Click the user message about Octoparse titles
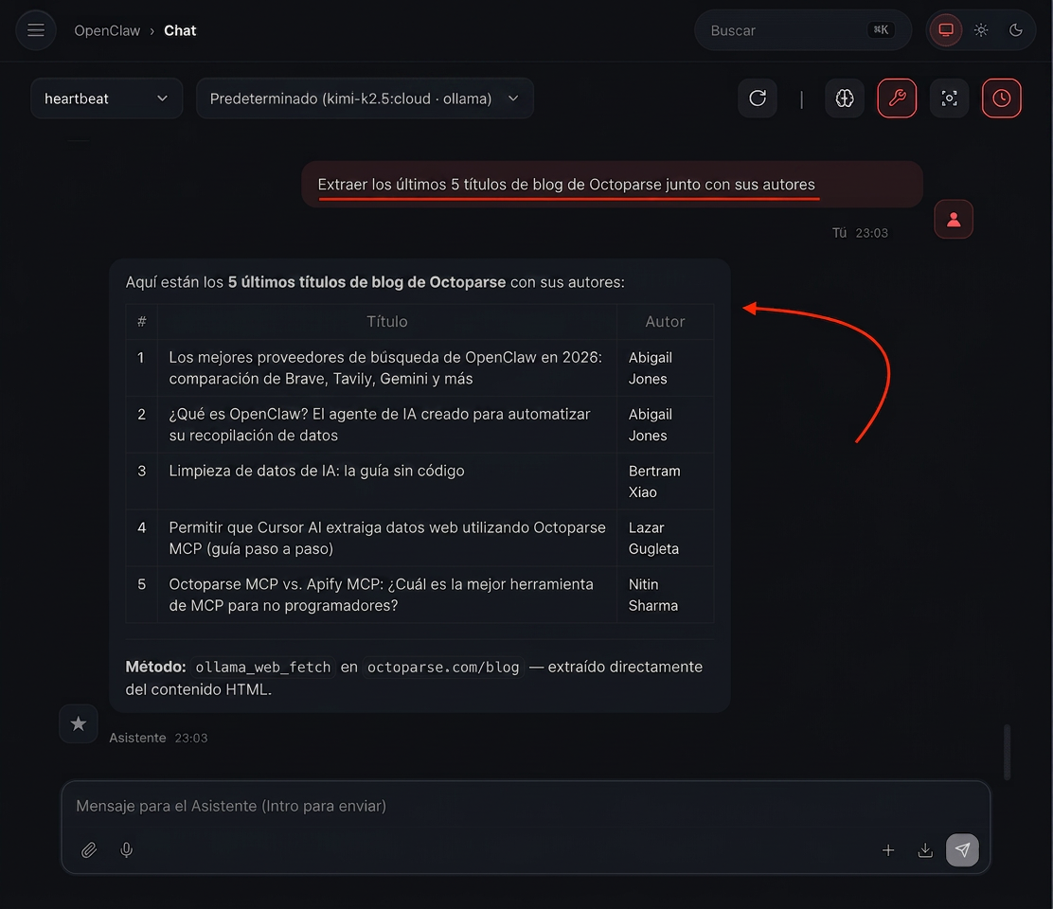1053x909 pixels. pos(612,185)
